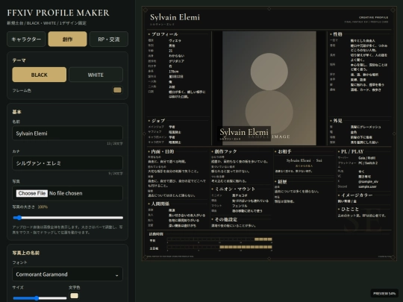Click the カナ field with シルヴァン・エレミ
This screenshot has height=302, width=403.
coord(67,163)
